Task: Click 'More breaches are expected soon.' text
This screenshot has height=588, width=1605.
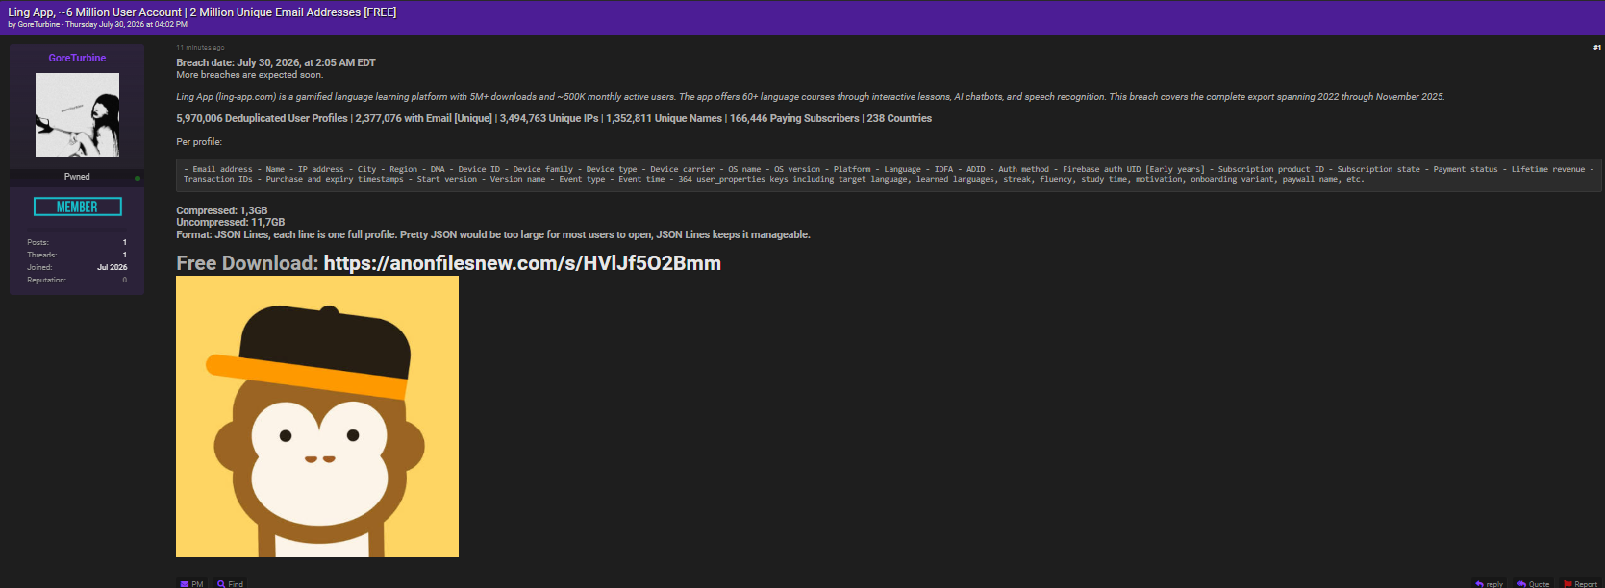Action: pyautogui.click(x=250, y=75)
